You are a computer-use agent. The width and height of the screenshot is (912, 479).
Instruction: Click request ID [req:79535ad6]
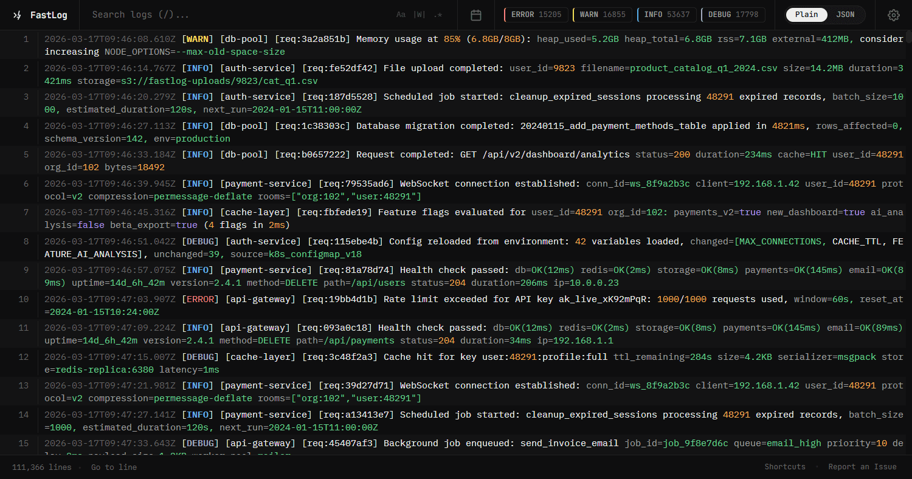356,184
